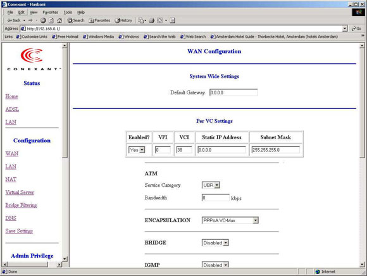Click the Home page icon in toolbar

pyautogui.click(x=59, y=20)
